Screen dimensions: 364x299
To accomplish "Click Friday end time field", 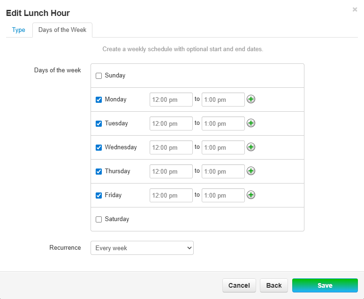I will (x=223, y=195).
